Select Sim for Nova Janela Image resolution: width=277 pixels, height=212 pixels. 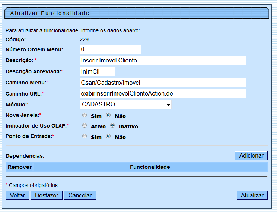(x=85, y=115)
